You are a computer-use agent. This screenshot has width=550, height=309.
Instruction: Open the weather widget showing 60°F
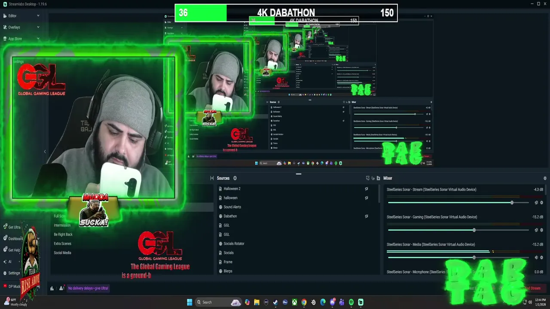pyautogui.click(x=15, y=302)
